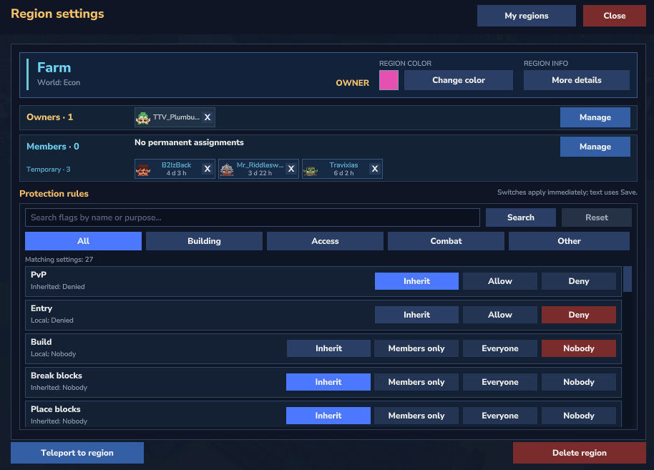Screen dimensions: 654x470
Task: Set Break blocks to Everyone
Action: [x=500, y=382]
